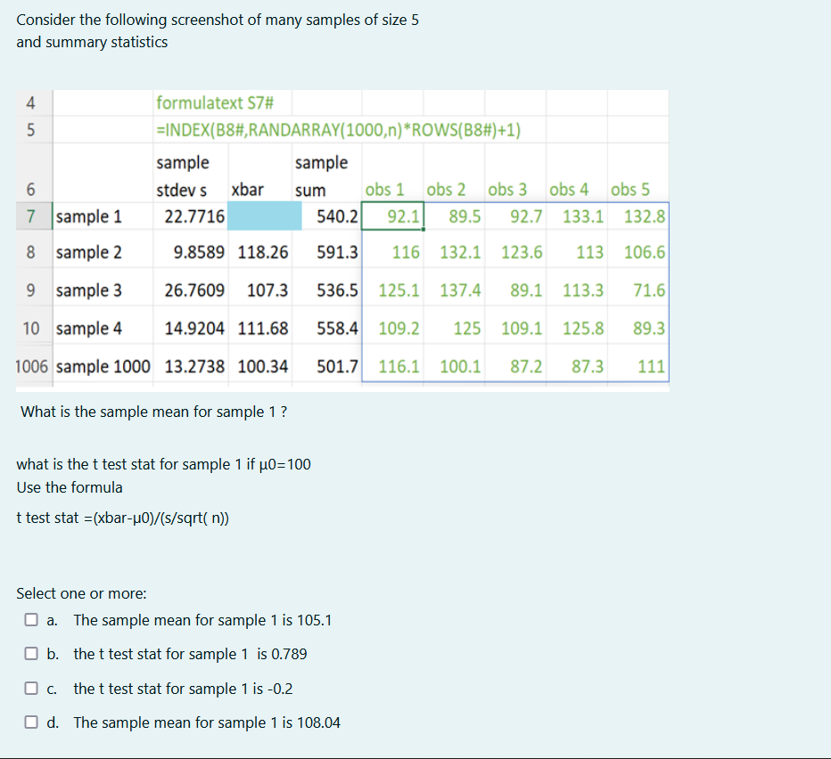Check option c stating t test stat is -0.2

click(30, 689)
